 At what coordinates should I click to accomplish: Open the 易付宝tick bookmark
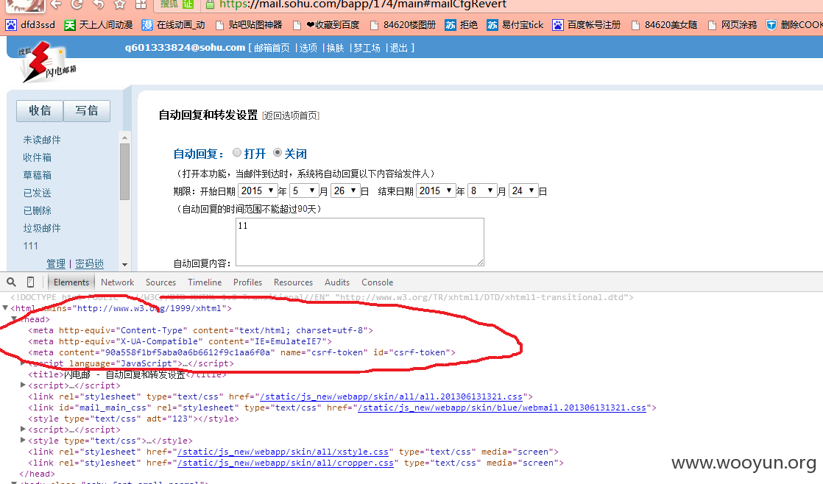[515, 25]
